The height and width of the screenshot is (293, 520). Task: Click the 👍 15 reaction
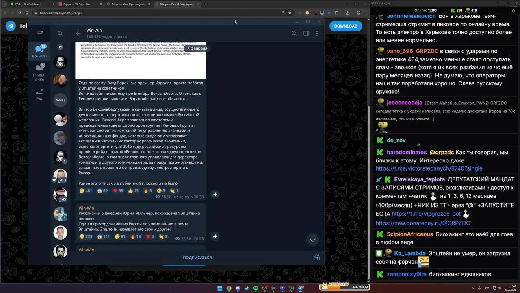tap(133, 190)
